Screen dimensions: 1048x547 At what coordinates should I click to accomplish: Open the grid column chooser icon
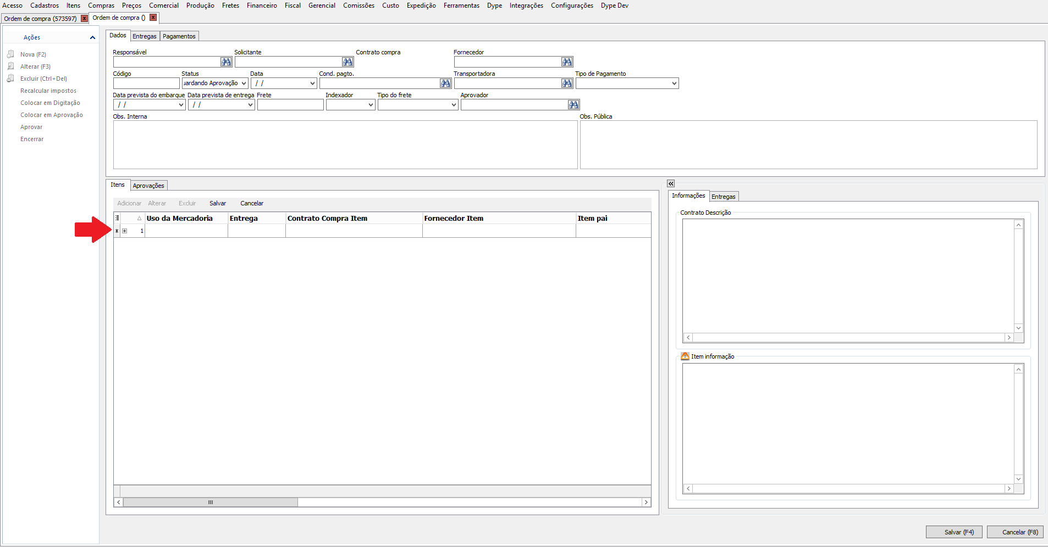point(117,218)
